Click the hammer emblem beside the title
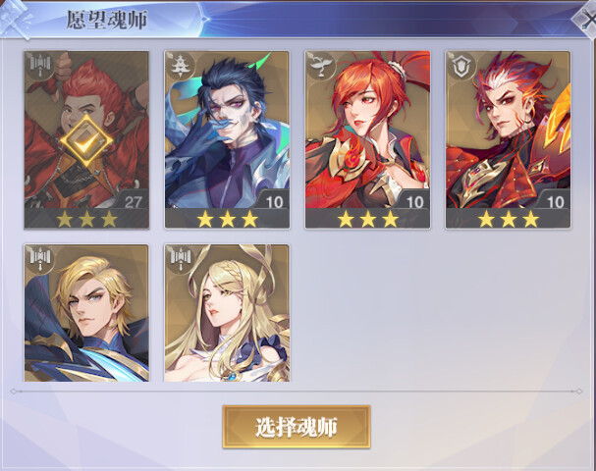 (x=16, y=19)
